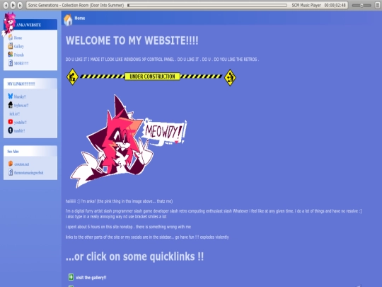Click the toyhouse house icon
The width and height of the screenshot is (382, 287).
pos(10,105)
